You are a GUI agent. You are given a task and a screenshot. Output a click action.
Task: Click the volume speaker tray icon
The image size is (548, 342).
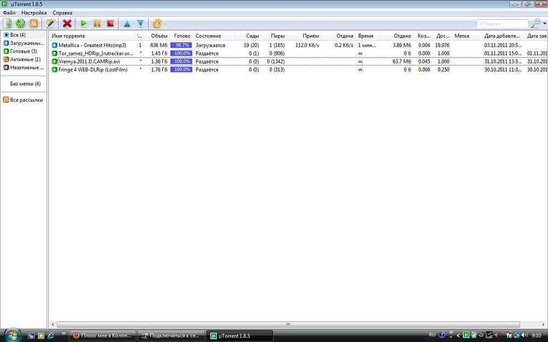(x=524, y=335)
